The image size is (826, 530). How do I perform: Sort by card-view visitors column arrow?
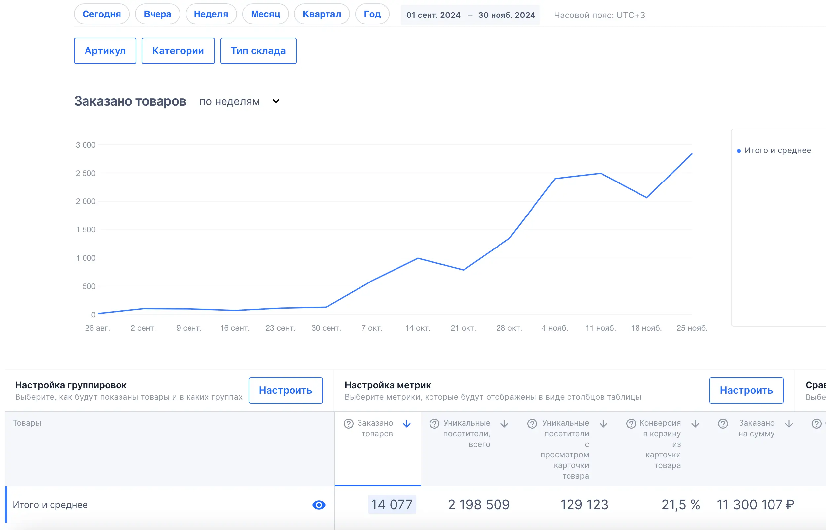(x=603, y=424)
